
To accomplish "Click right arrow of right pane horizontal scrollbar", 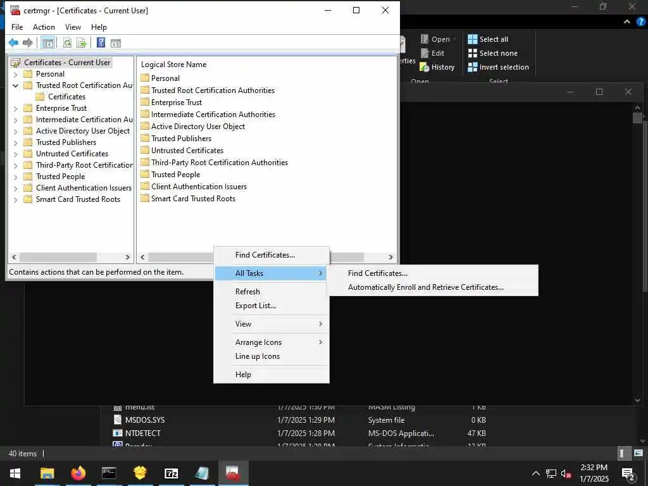I will tap(390, 257).
